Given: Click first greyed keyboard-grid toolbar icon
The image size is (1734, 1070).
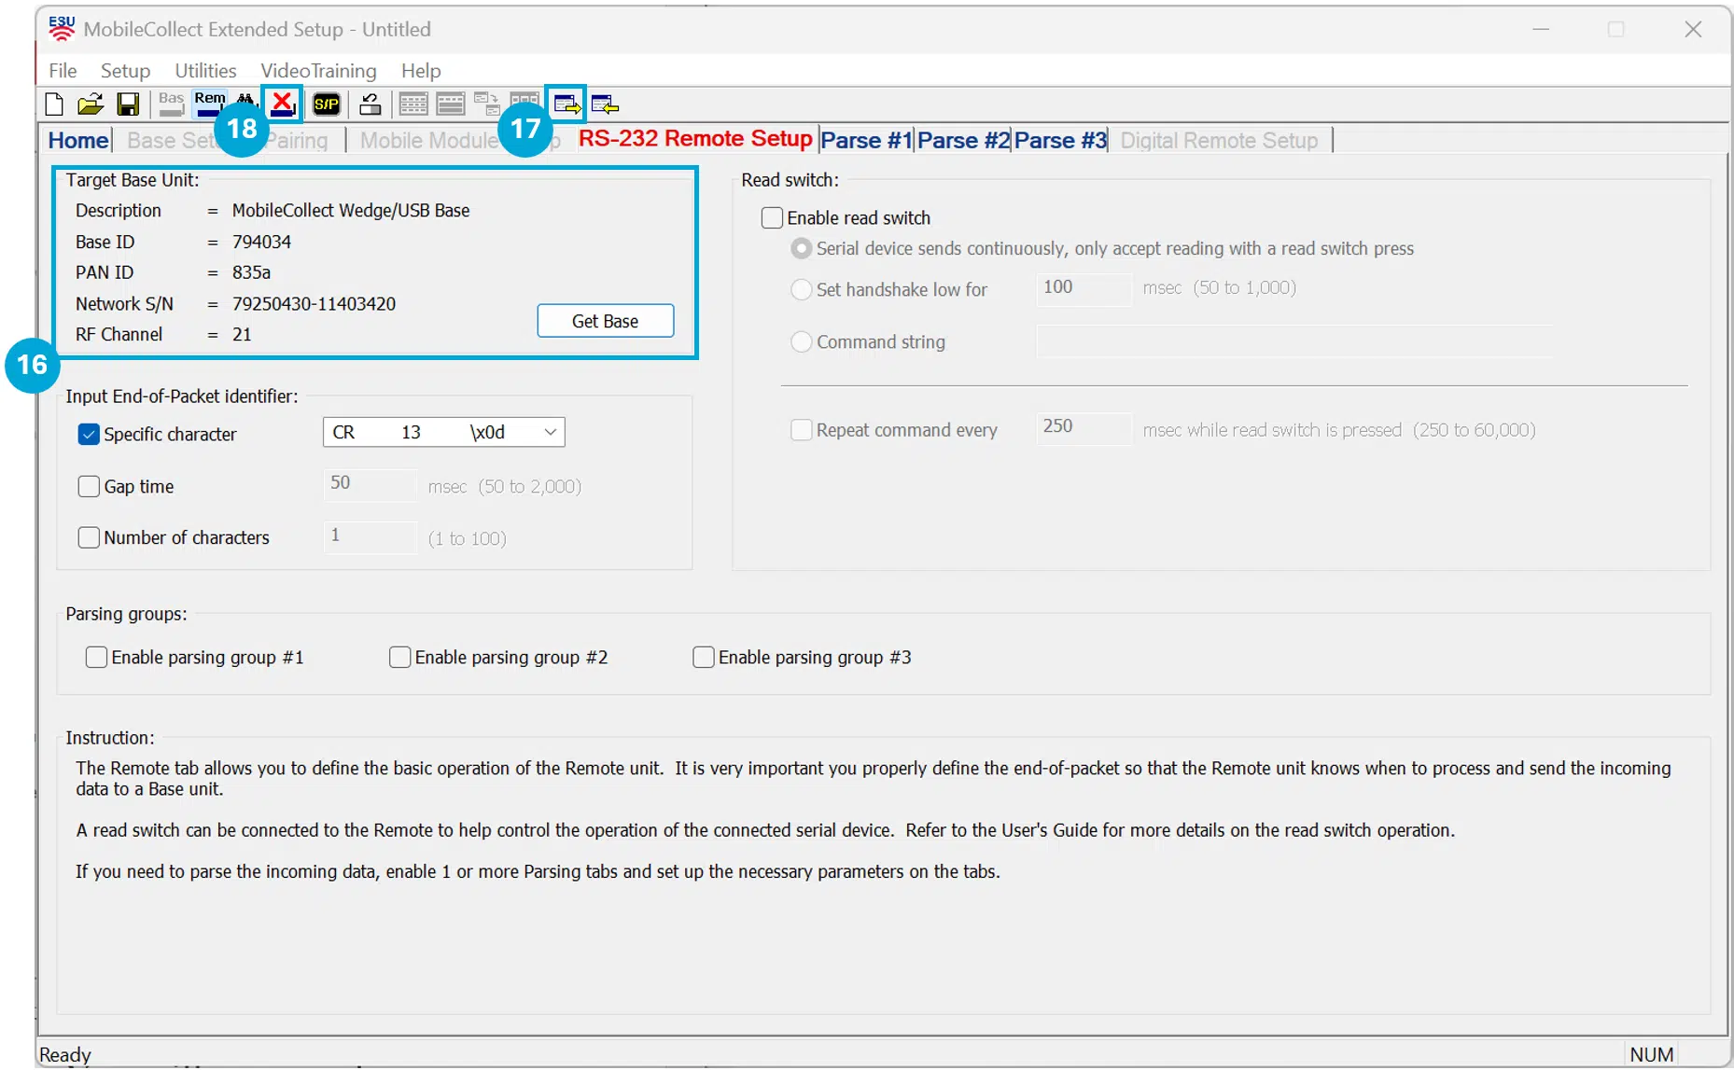Looking at the screenshot, I should (x=413, y=104).
